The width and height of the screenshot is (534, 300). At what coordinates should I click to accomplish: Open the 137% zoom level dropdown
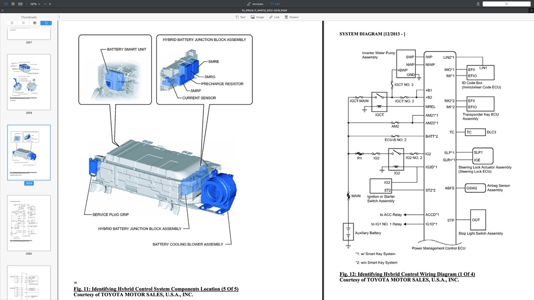click(x=35, y=4)
